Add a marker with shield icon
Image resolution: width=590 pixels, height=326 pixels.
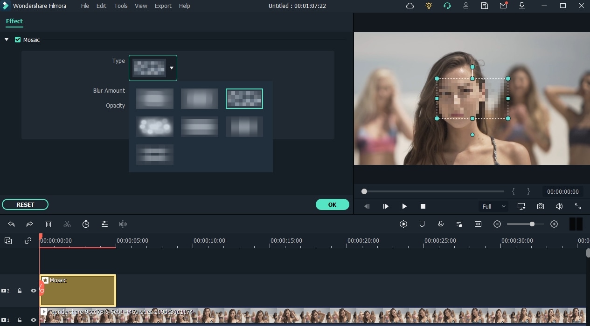[x=422, y=224]
